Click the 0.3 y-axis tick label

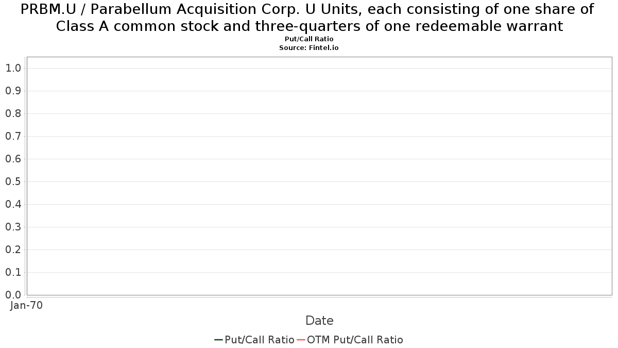(x=13, y=227)
